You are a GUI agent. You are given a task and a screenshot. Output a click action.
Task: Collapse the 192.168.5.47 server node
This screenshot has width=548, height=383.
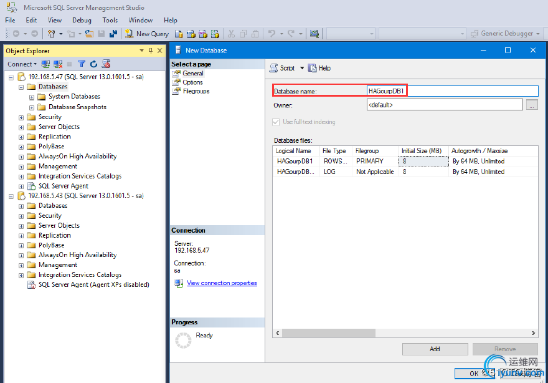click(11, 77)
